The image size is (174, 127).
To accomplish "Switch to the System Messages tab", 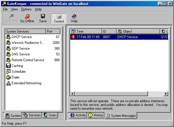I will (121, 115).
